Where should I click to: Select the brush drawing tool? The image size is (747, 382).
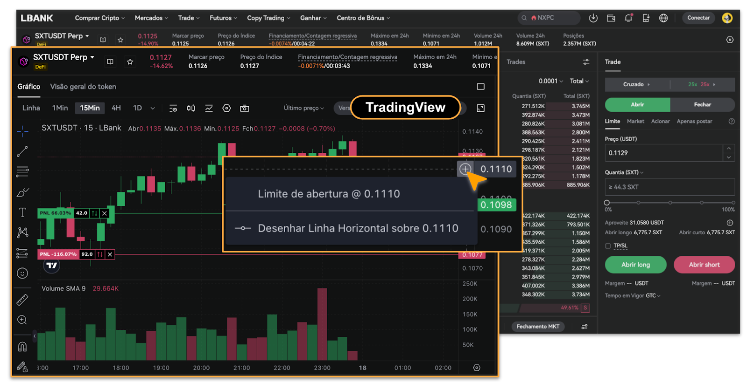tap(22, 192)
